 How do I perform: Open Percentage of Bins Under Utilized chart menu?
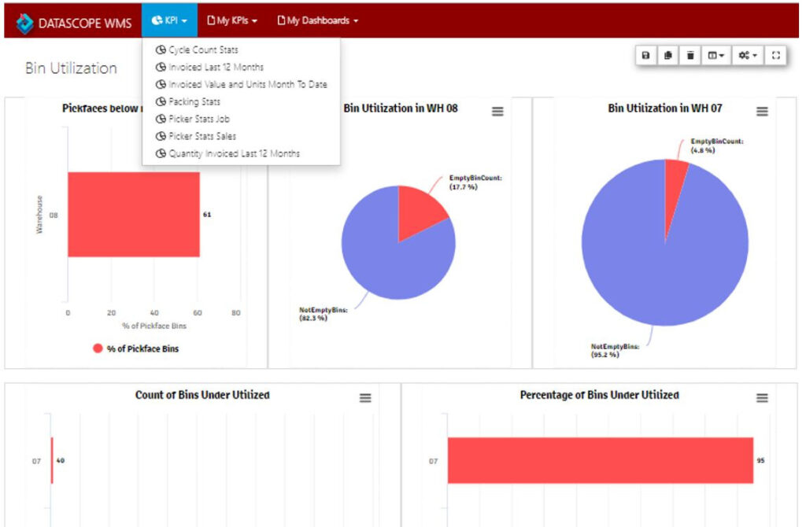pos(762,398)
